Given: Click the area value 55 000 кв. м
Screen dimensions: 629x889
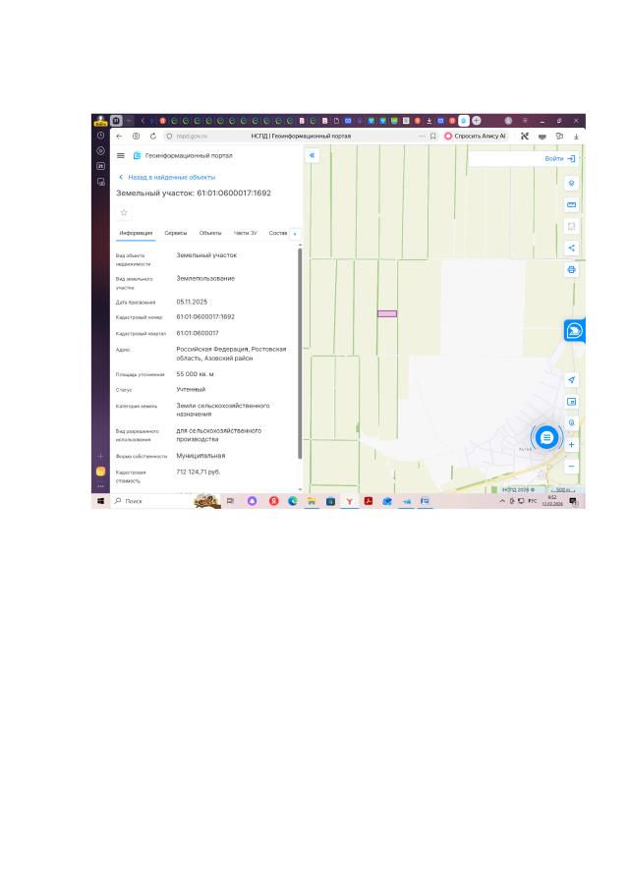Looking at the screenshot, I should click(x=195, y=374).
